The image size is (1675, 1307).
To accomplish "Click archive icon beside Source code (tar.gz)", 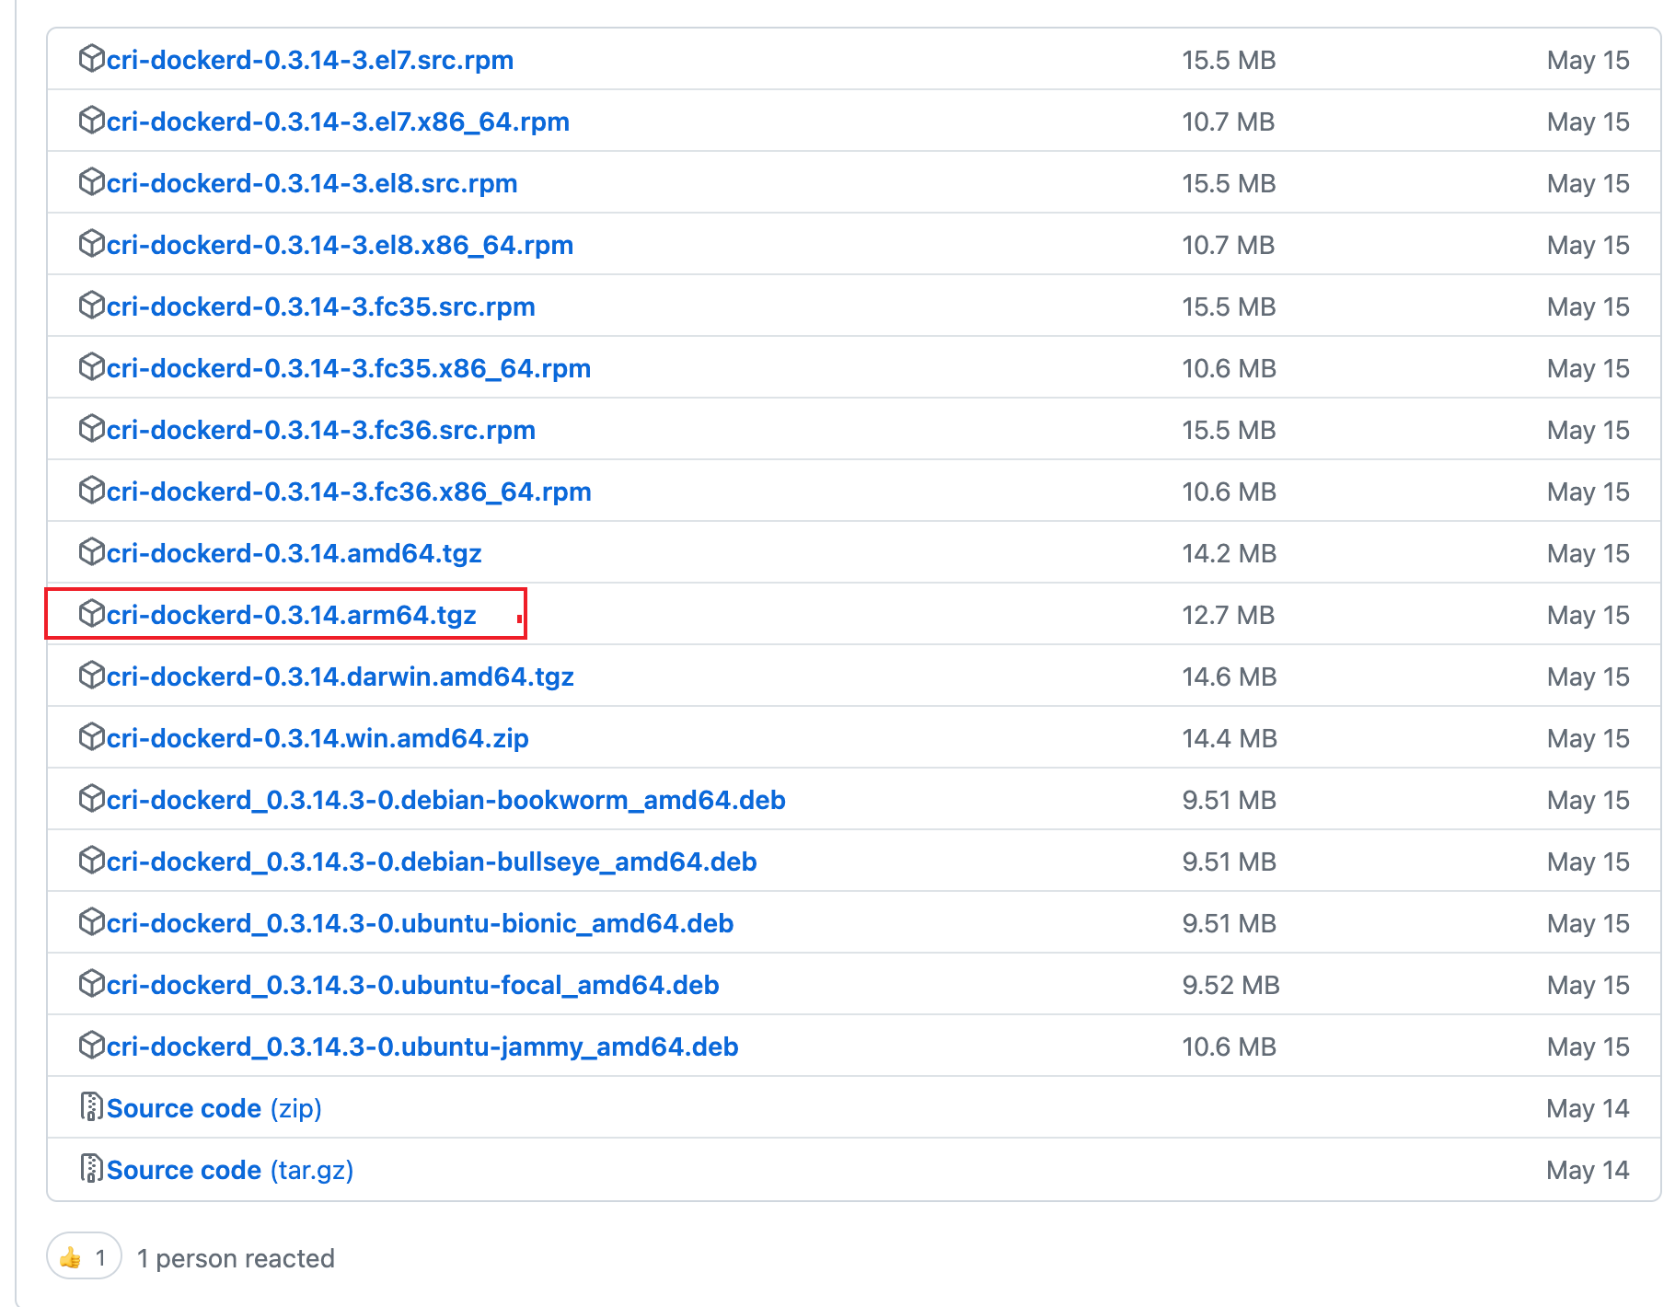I will pyautogui.click(x=91, y=1169).
